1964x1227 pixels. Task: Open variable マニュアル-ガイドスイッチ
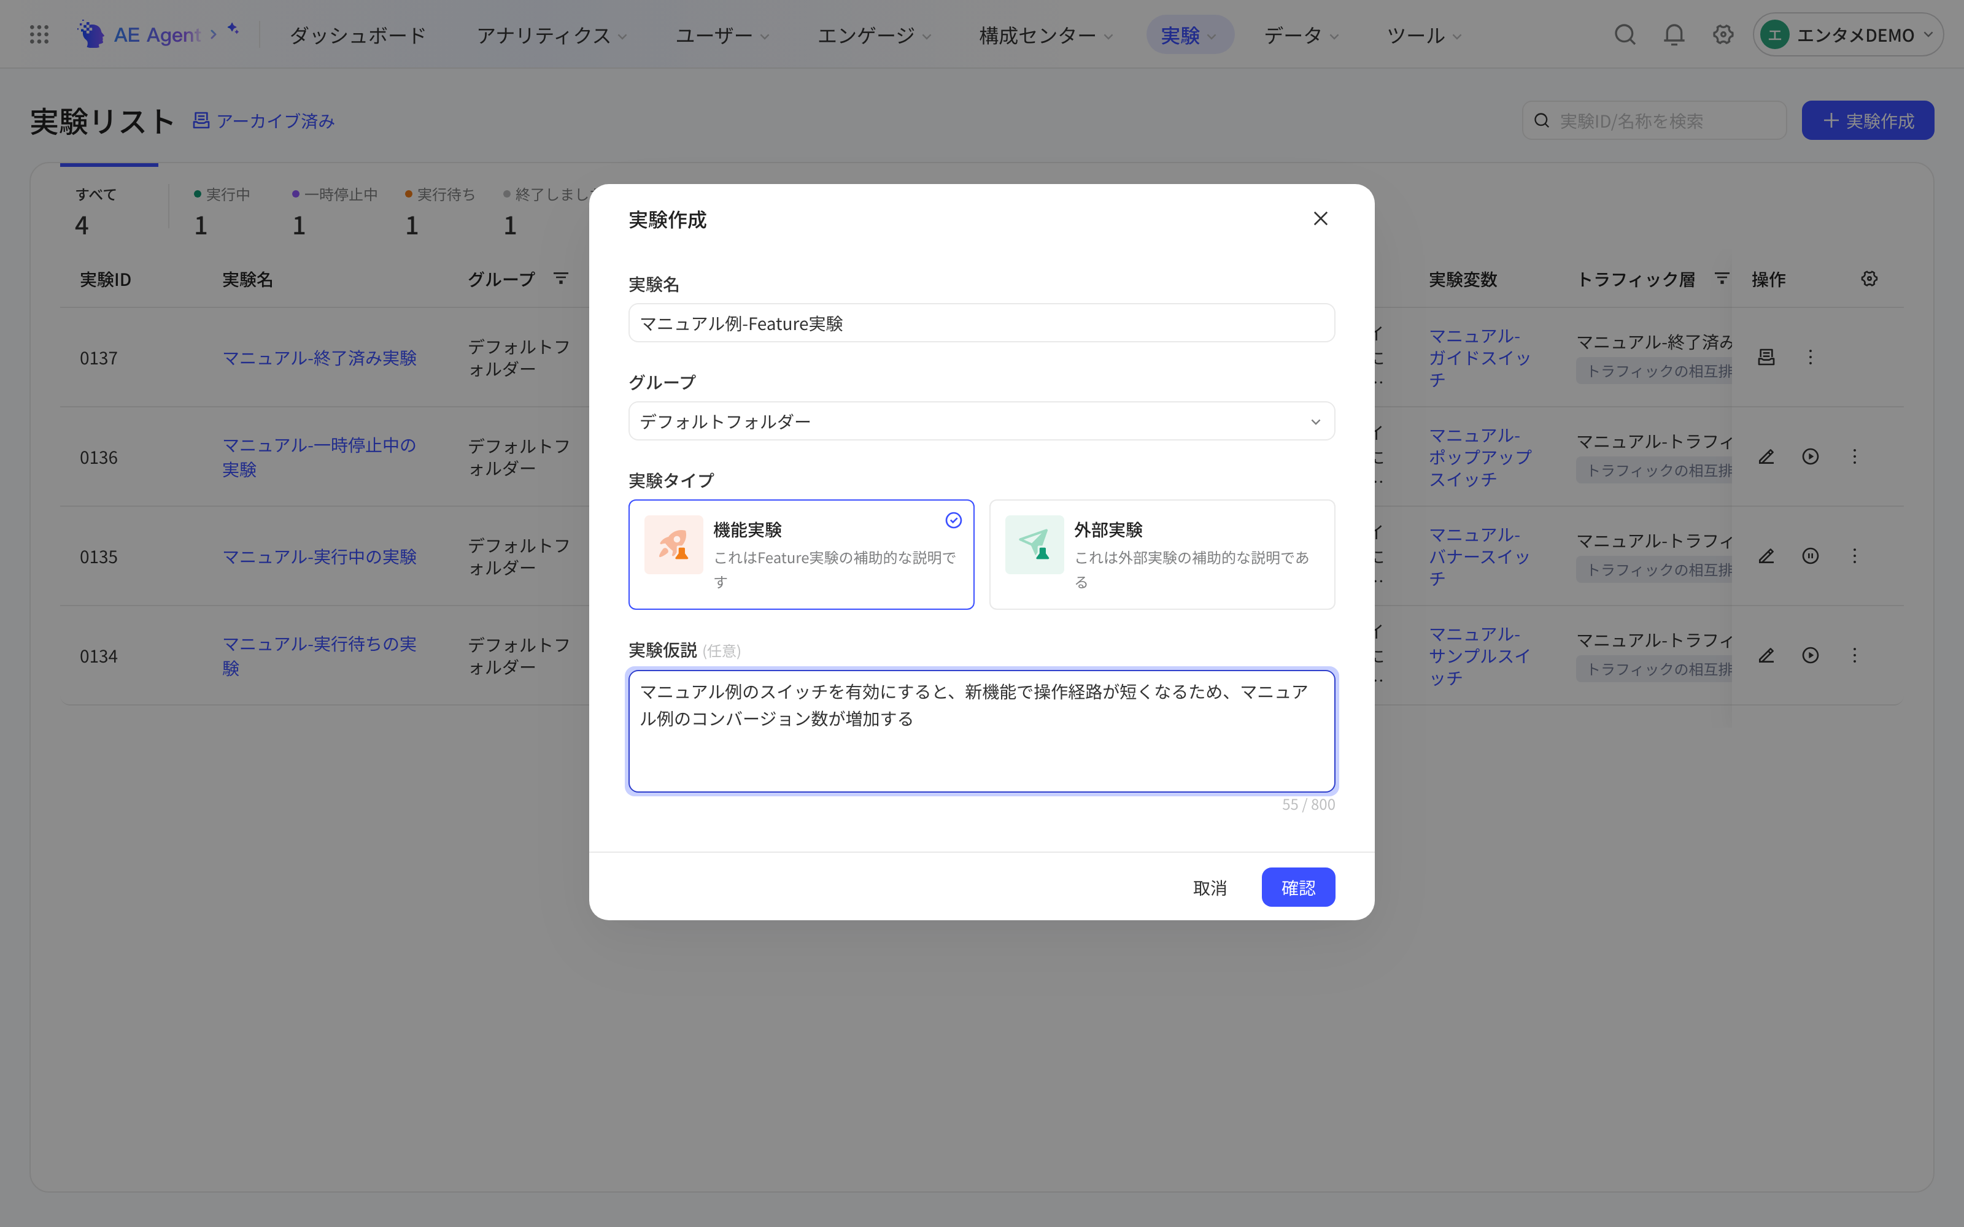click(x=1480, y=357)
